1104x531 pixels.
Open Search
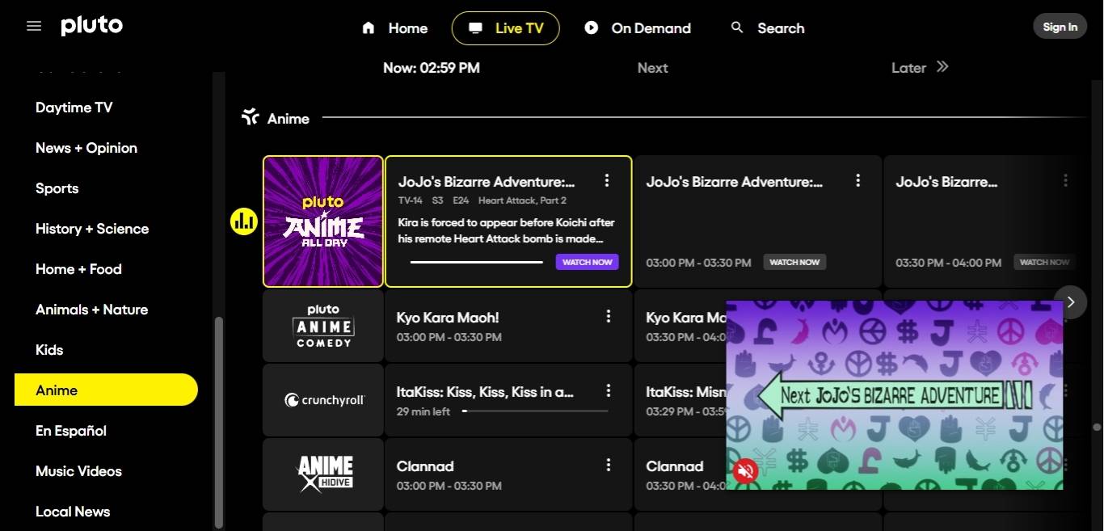768,28
